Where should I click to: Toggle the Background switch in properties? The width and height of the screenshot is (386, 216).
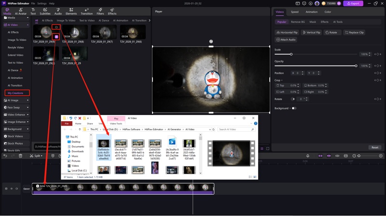coord(294,108)
